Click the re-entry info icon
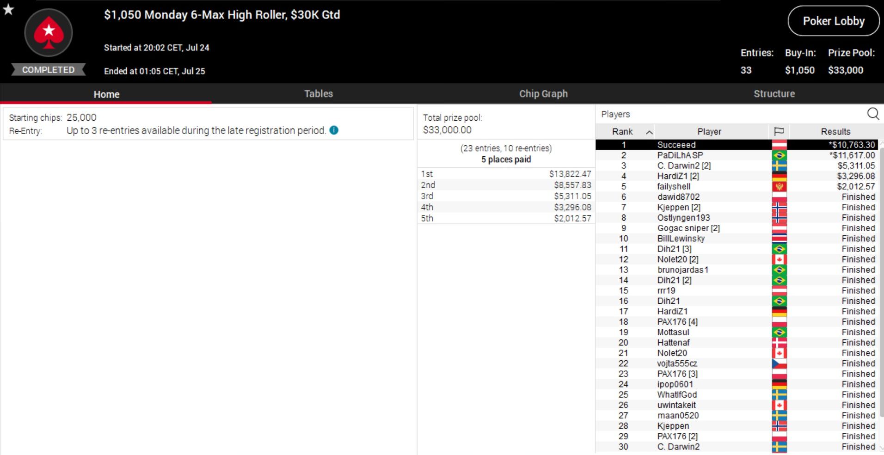The image size is (884, 455). pyautogui.click(x=334, y=130)
